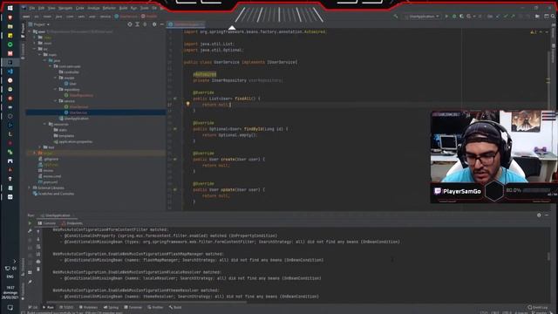Collapse the java source folder
This screenshot has height=314, width=558.
(45, 60)
